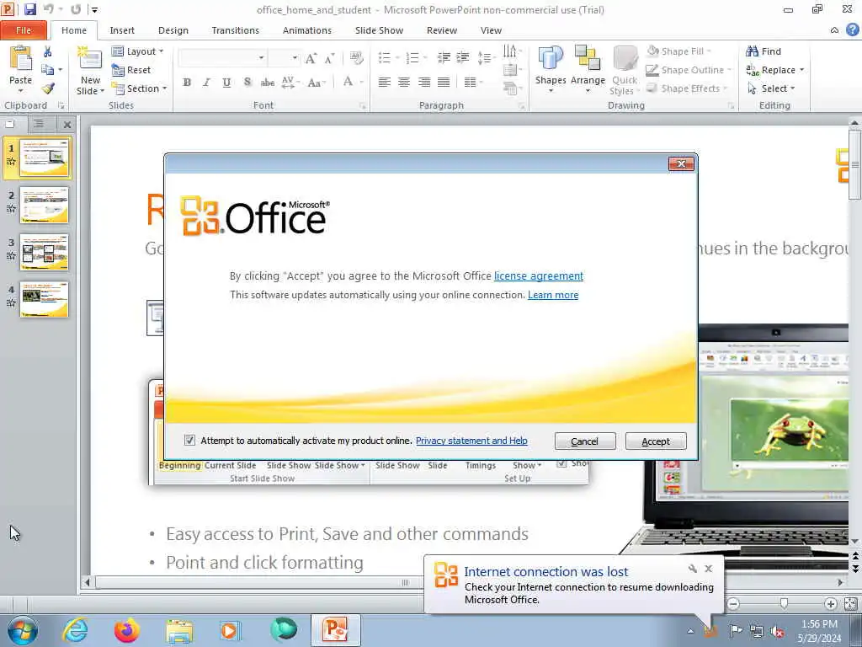The height and width of the screenshot is (647, 862).
Task: Click the New Slide icon
Action: pyautogui.click(x=90, y=59)
